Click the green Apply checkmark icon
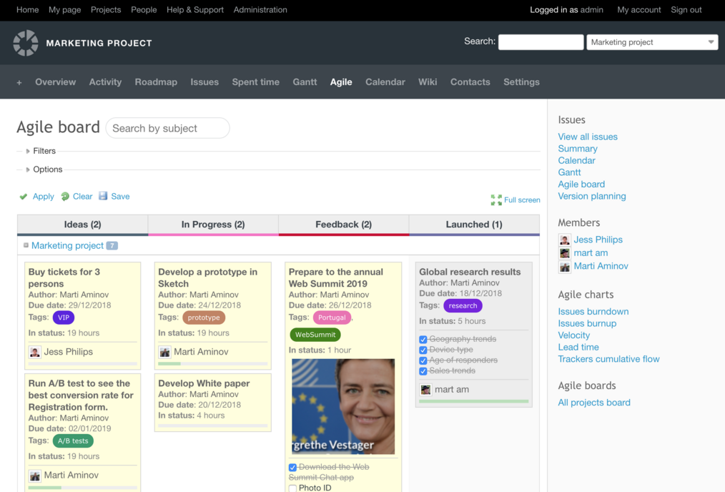Screen dimensions: 725x492 (24, 197)
